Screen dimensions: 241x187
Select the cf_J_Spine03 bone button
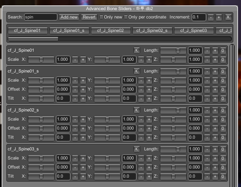pos(194,31)
